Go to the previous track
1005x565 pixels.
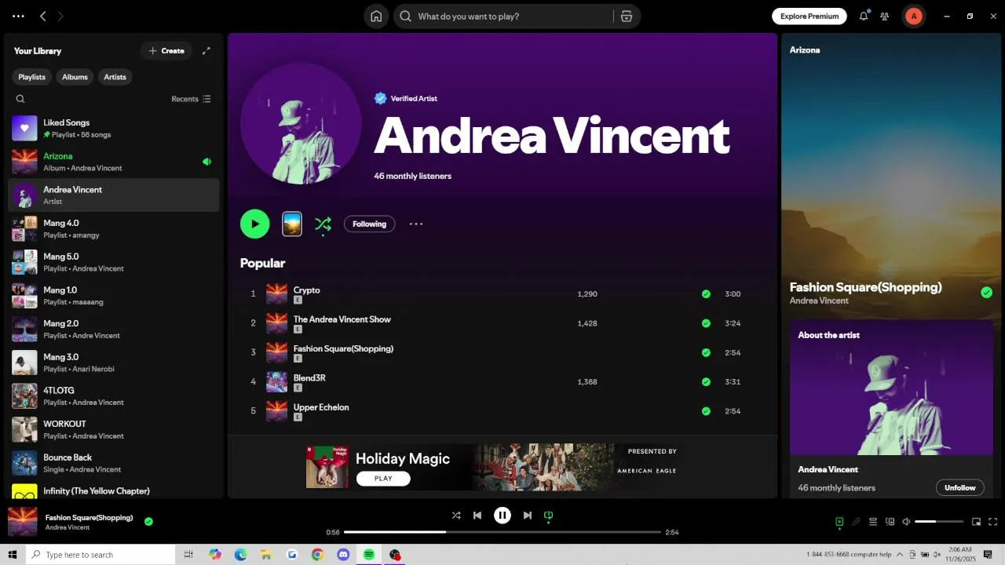477,516
